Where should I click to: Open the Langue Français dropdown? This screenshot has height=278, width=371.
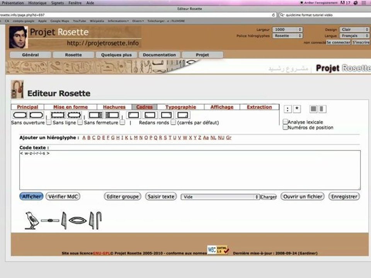354,36
